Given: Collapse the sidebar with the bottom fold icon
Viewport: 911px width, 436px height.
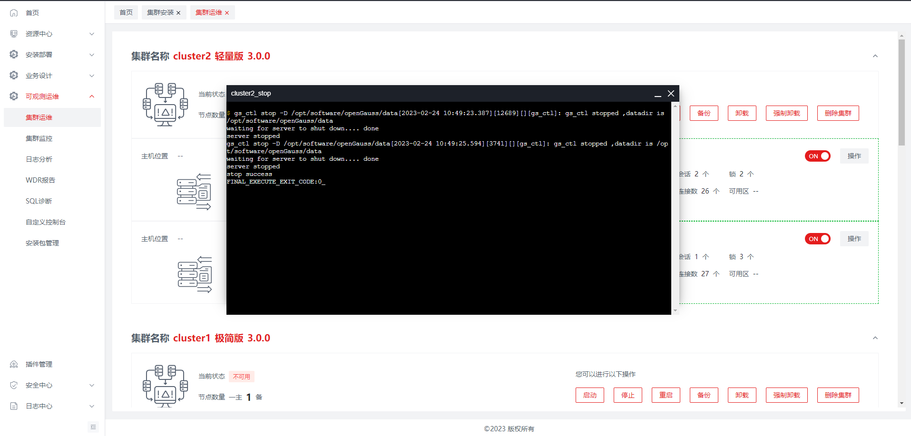Looking at the screenshot, I should click(x=93, y=427).
